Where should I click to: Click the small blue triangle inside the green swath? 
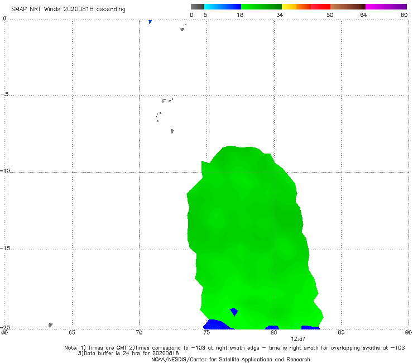coord(234,312)
